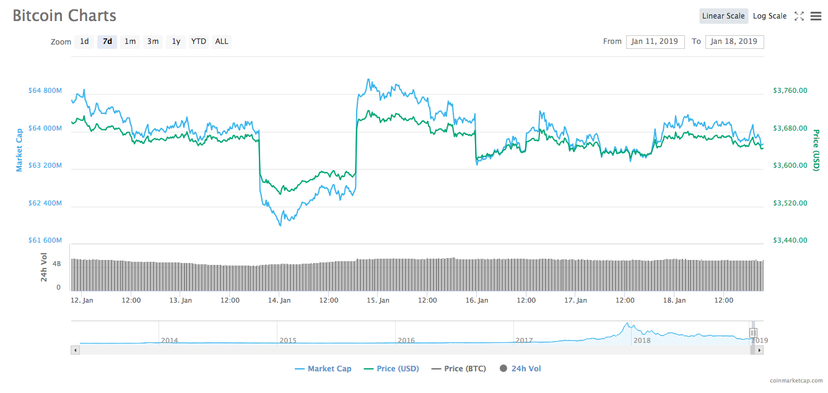Image resolution: width=828 pixels, height=393 pixels.
Task: Open the To date picker
Action: click(734, 41)
